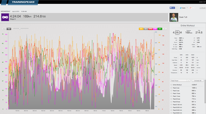Screen dimensions: 206x114
Task: Toggle the C temperature series button
Action: (165, 29)
